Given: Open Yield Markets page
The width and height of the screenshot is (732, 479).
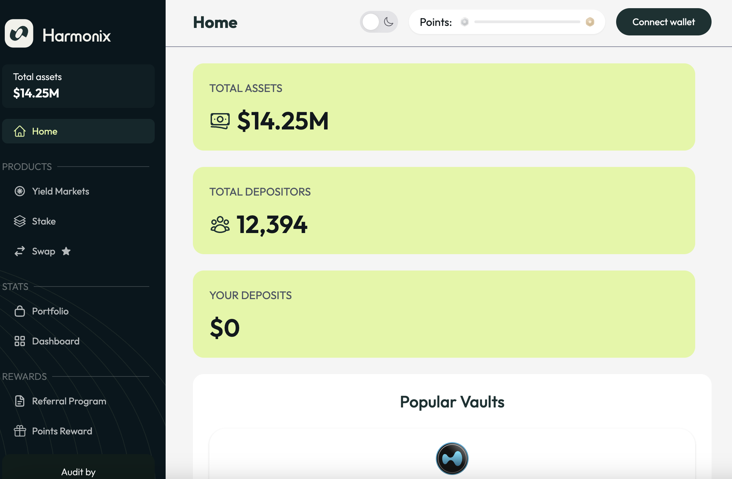Looking at the screenshot, I should 60,191.
